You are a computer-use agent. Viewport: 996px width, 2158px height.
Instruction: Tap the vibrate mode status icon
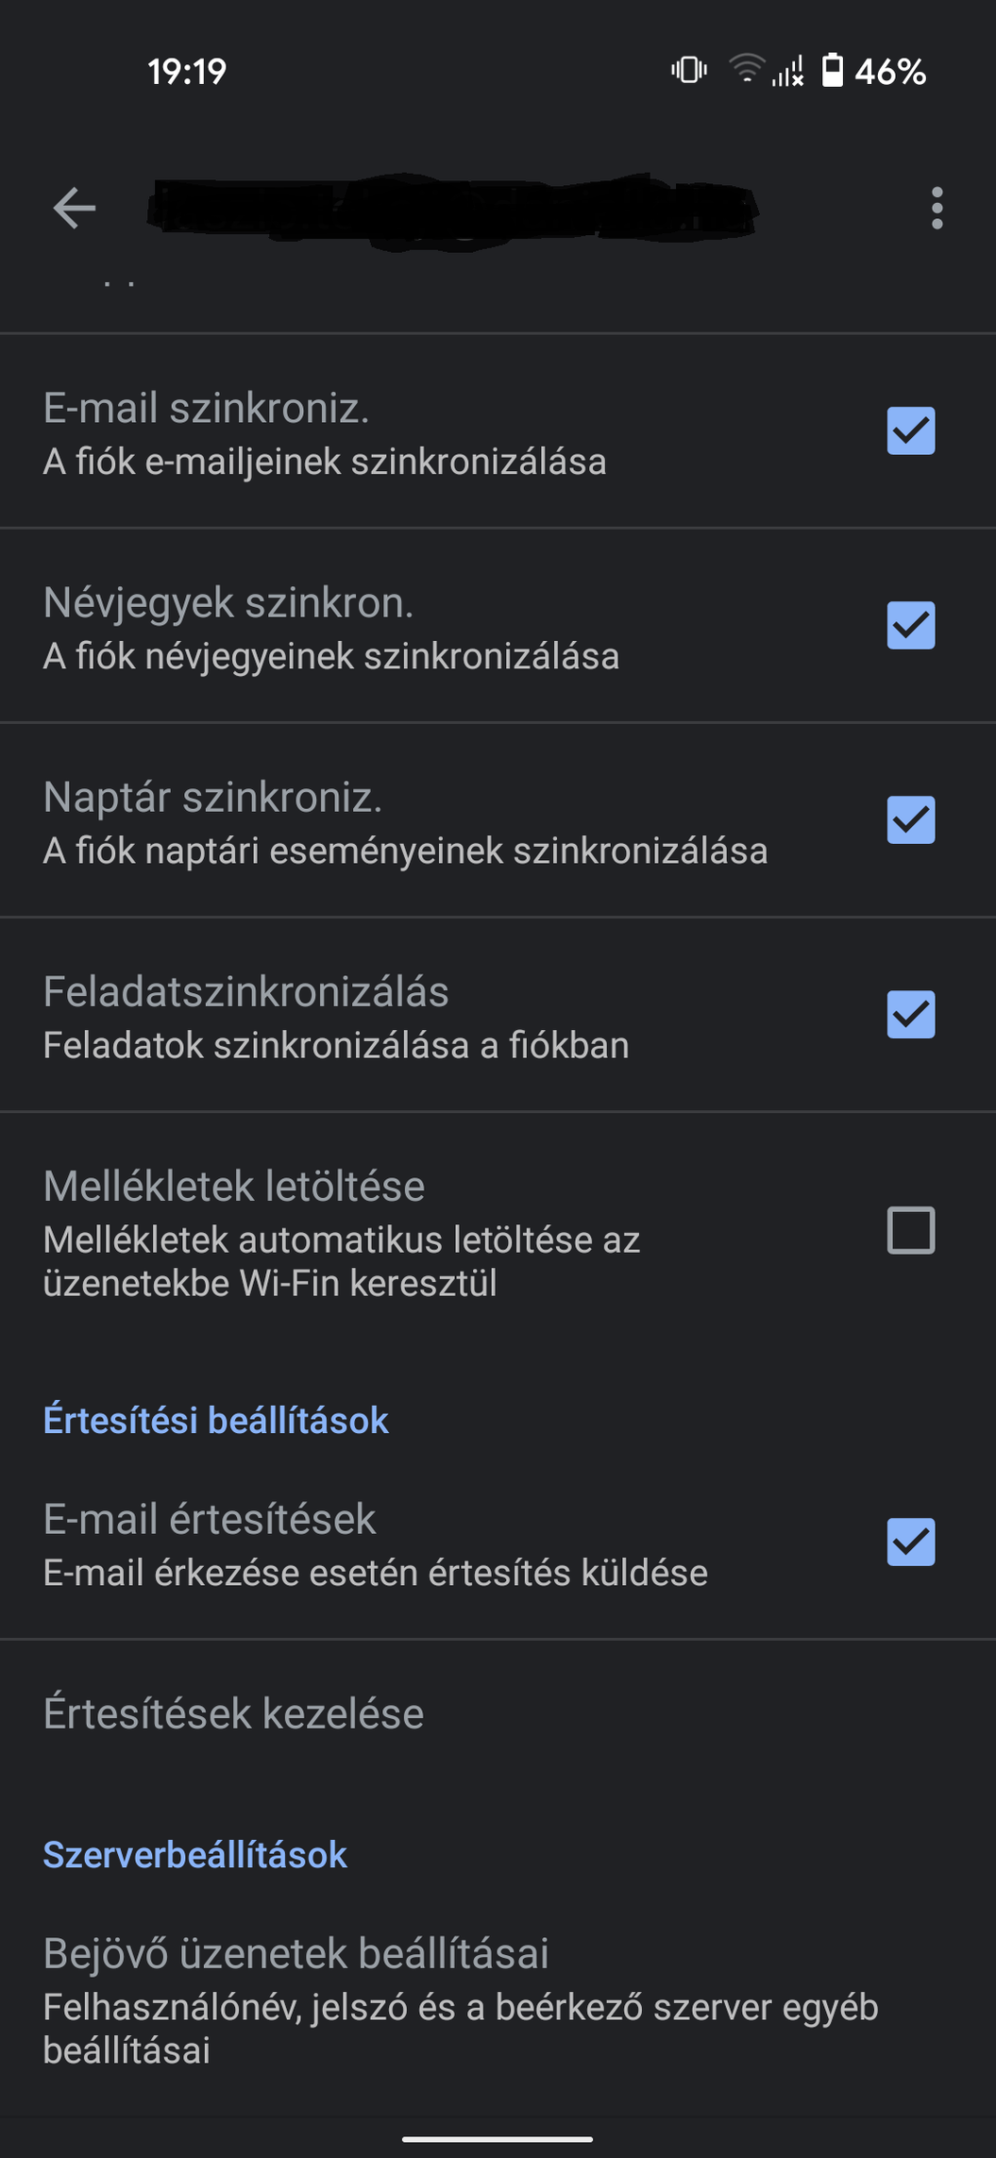(689, 71)
